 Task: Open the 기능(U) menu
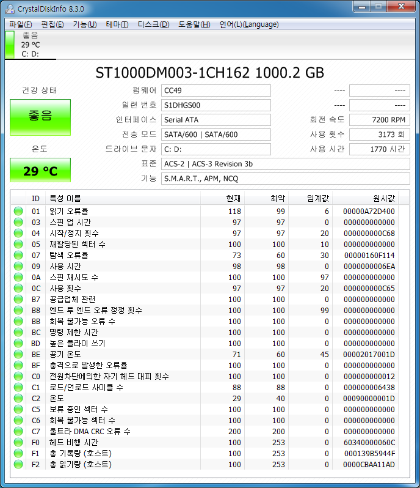(84, 24)
